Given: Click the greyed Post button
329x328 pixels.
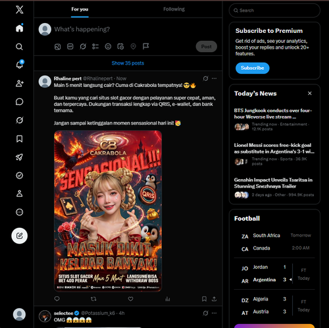Looking at the screenshot, I should 207,47.
